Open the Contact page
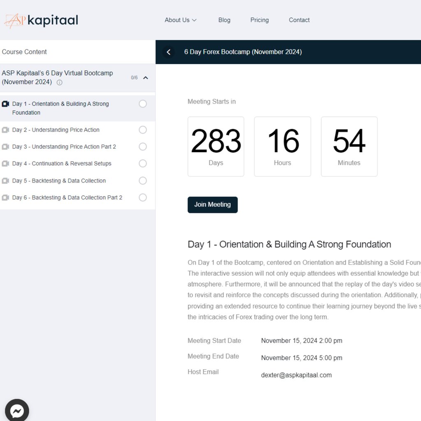 tap(299, 20)
